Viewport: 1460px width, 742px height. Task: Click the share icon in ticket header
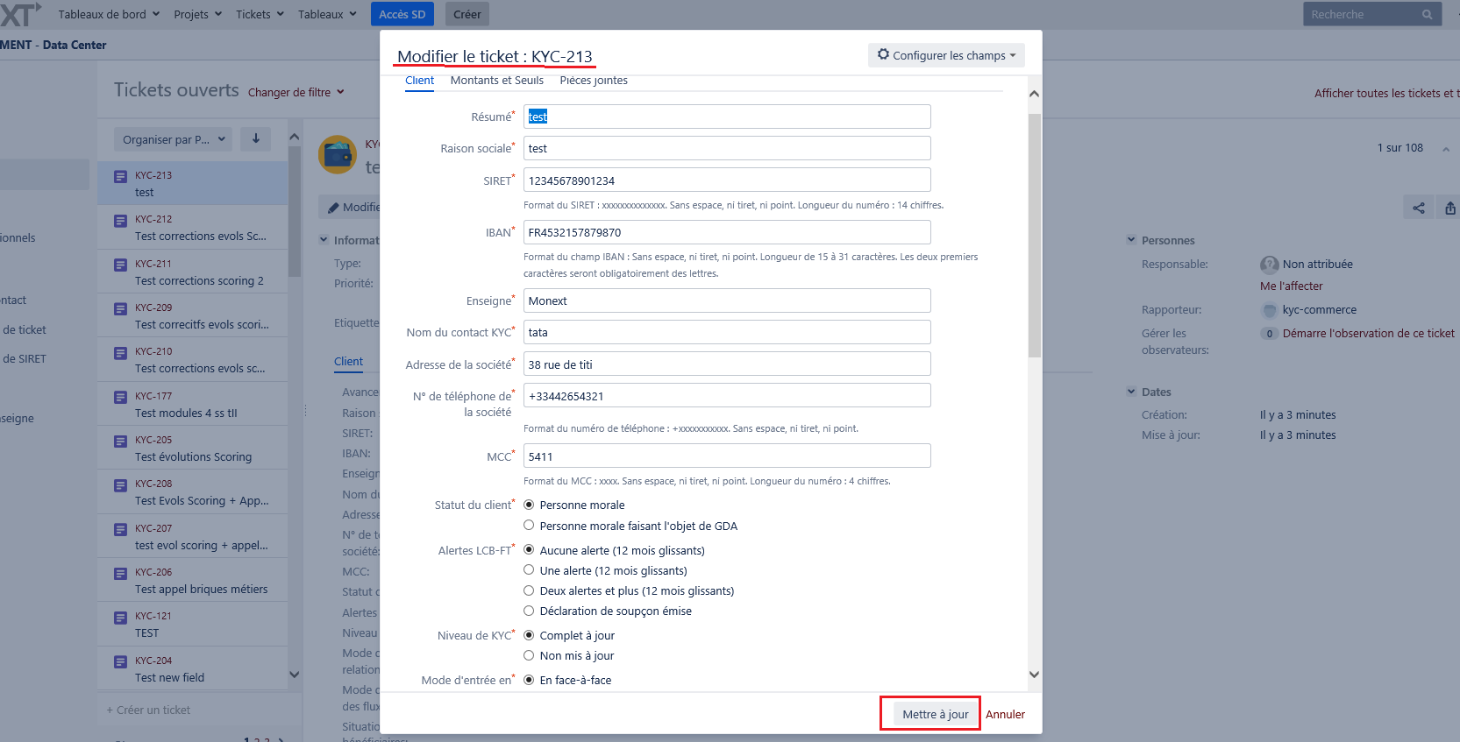[1418, 208]
